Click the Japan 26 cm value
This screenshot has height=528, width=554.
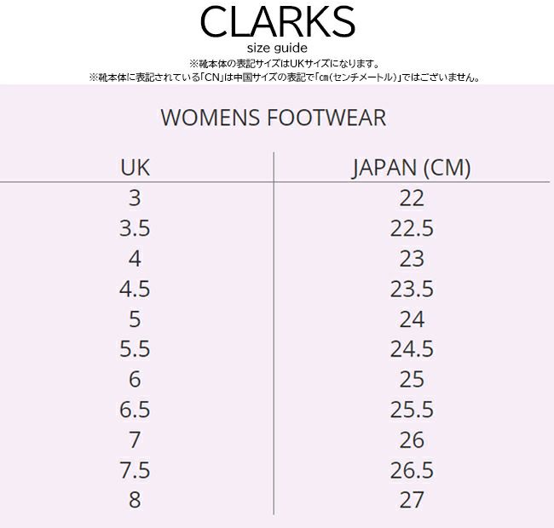[412, 439]
